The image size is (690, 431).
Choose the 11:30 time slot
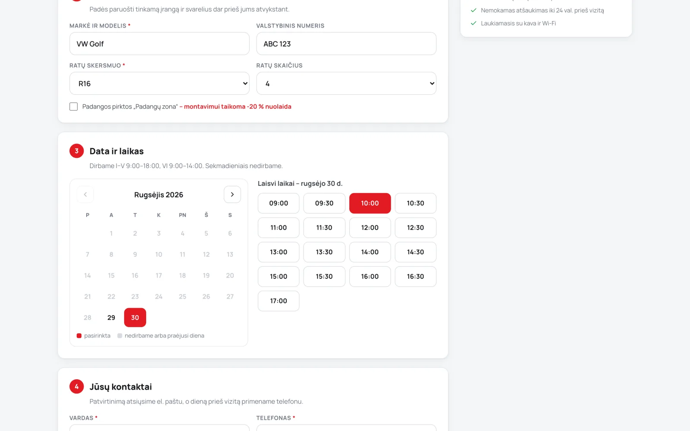(324, 228)
